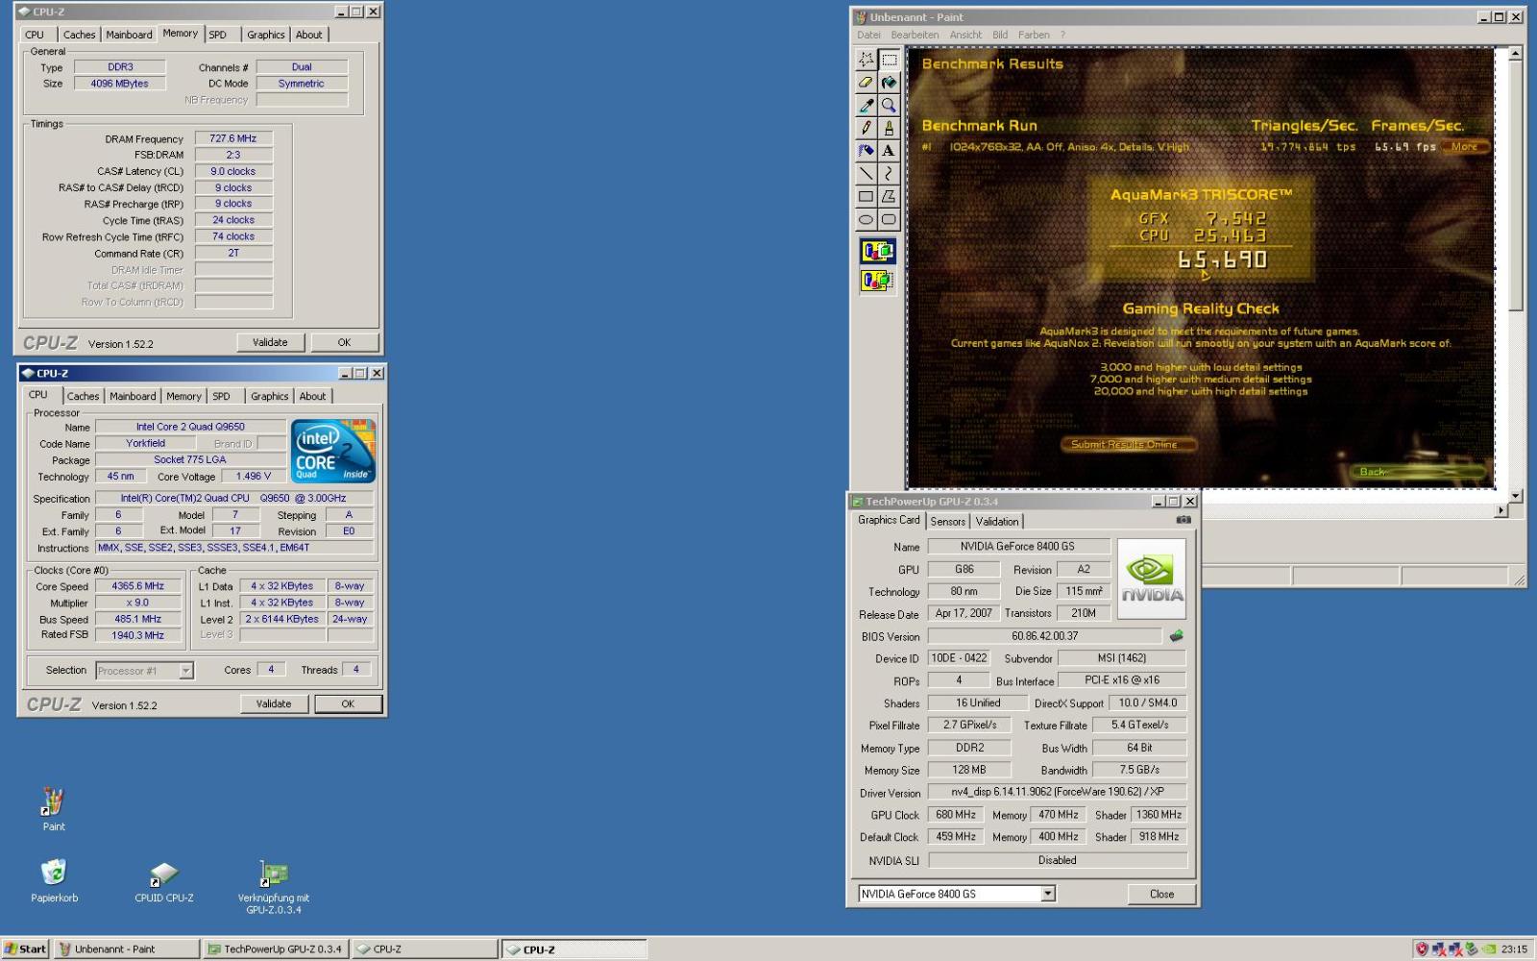Open the Processor #1 selection dropdown
1537x961 pixels.
pyautogui.click(x=186, y=671)
